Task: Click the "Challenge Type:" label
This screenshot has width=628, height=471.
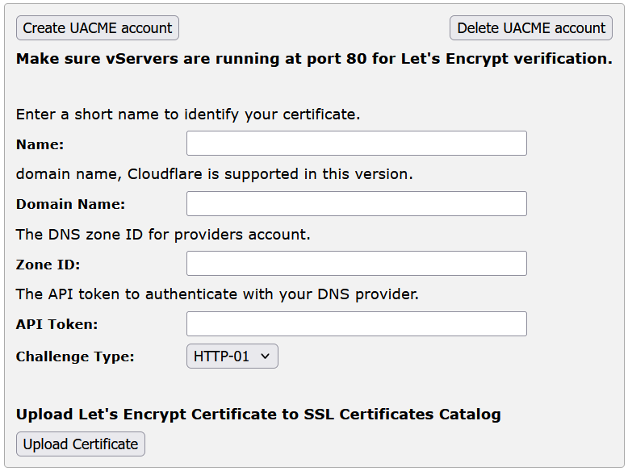Action: 75,356
